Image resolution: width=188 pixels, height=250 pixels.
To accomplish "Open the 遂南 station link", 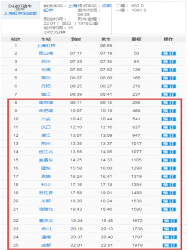I will point(46,237).
